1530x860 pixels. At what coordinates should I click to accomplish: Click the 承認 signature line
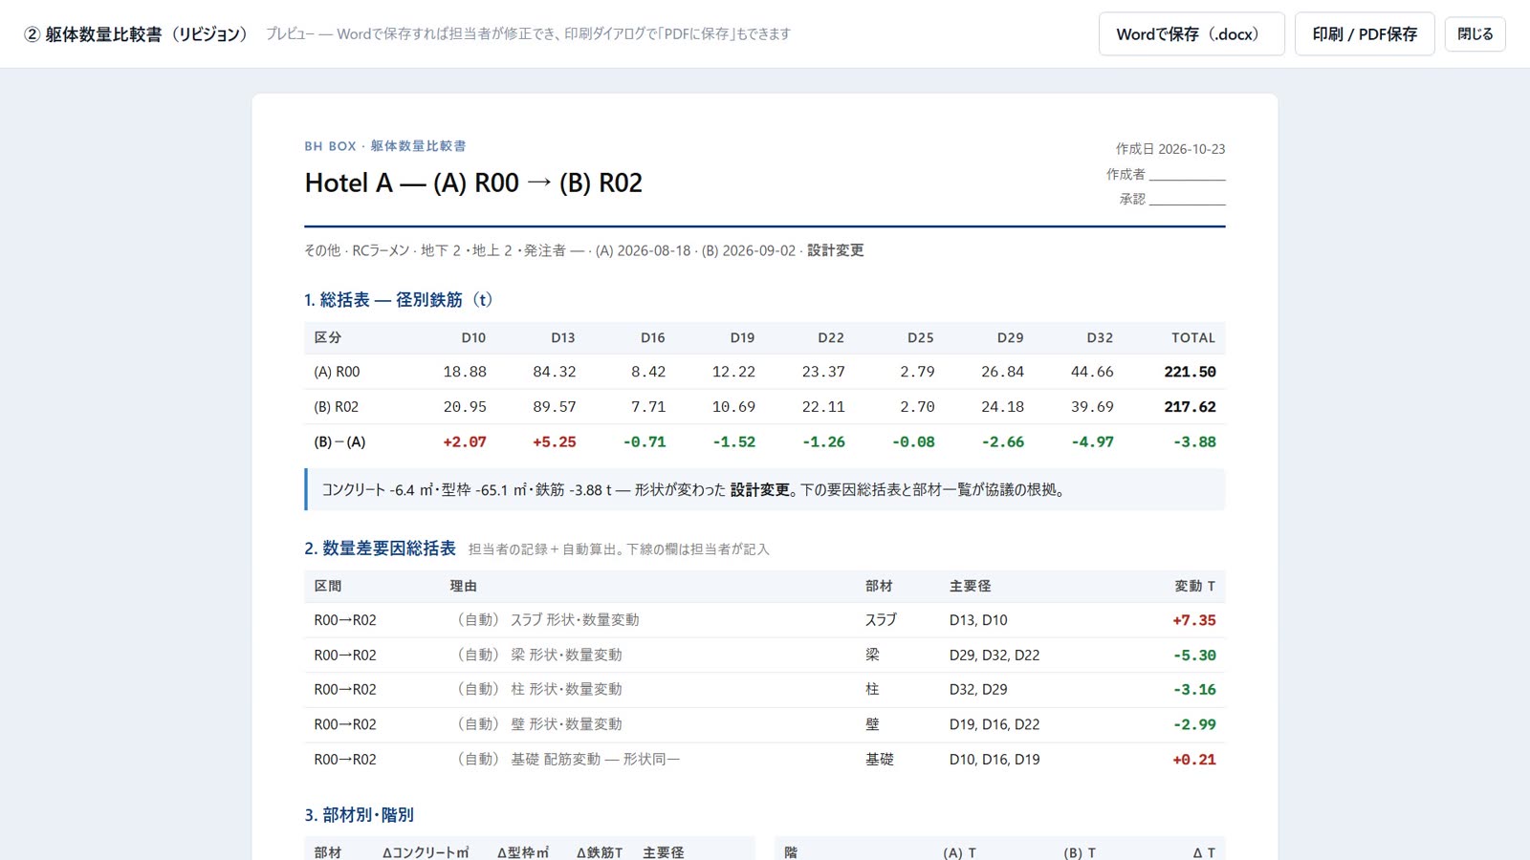pos(1187,200)
